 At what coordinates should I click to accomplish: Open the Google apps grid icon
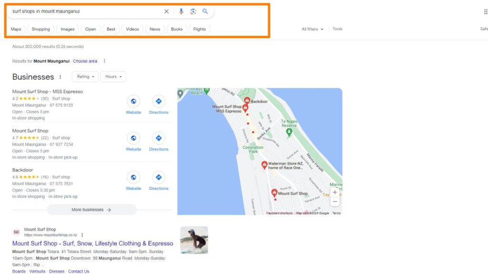click(486, 12)
